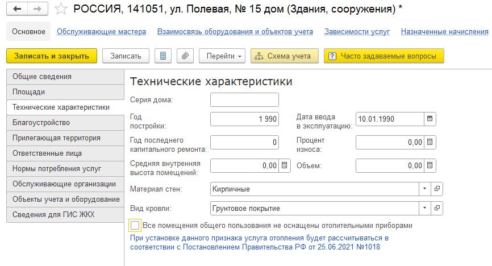
Task: Open calculator for wear percentage field
Action: (430, 142)
